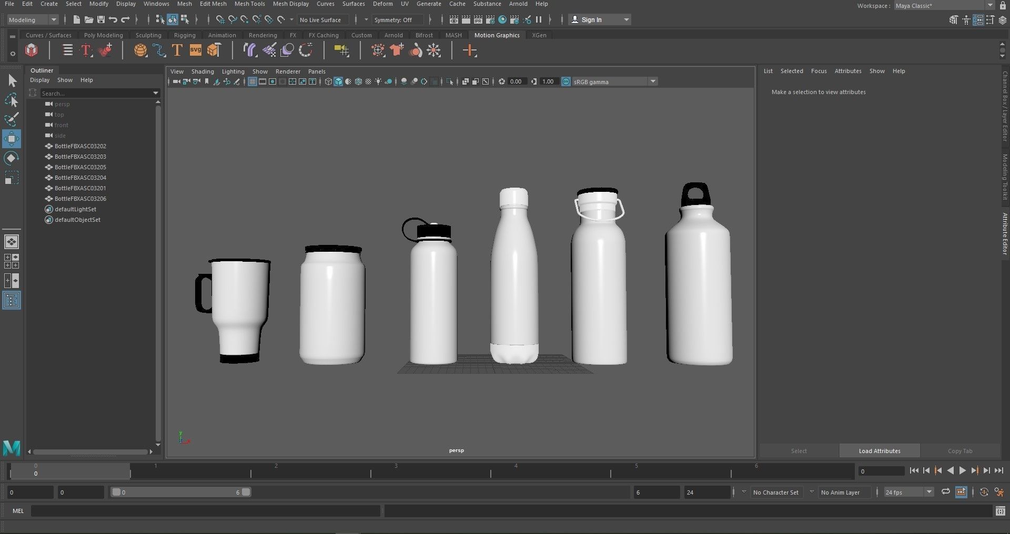Go to the start of playback range
The height and width of the screenshot is (534, 1010).
pos(914,471)
